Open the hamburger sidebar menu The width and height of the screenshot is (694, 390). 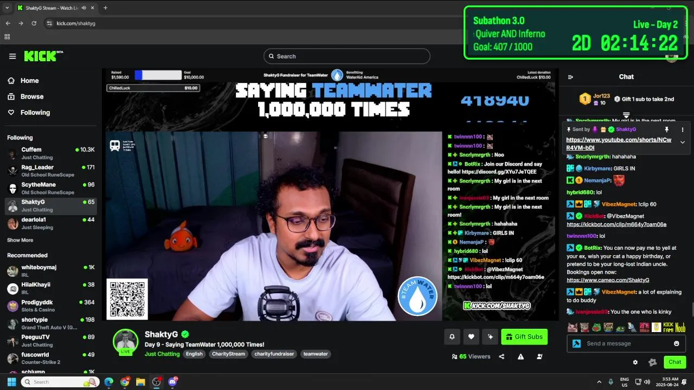click(12, 56)
